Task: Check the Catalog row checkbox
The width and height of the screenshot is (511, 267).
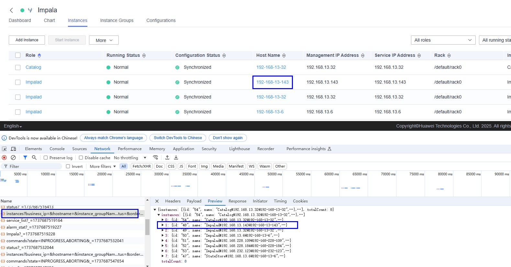Action: [x=18, y=67]
